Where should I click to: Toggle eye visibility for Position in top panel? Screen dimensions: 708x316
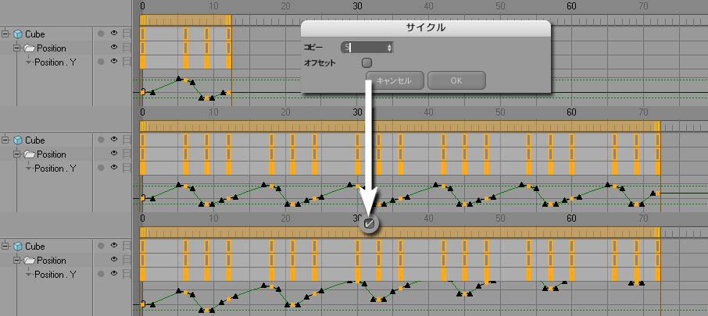pyautogui.click(x=114, y=47)
